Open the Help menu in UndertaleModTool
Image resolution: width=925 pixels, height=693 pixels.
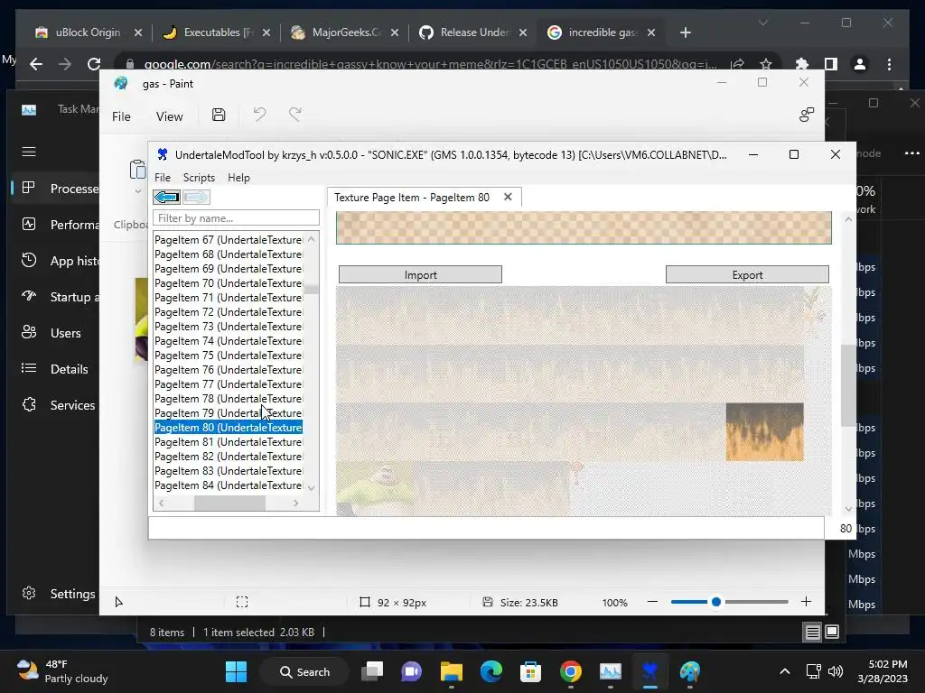pos(238,178)
